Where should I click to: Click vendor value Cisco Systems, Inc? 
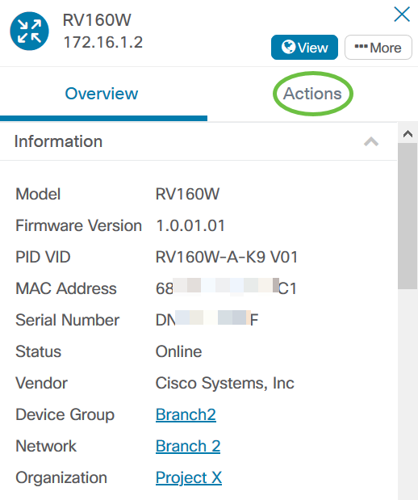pos(224,383)
